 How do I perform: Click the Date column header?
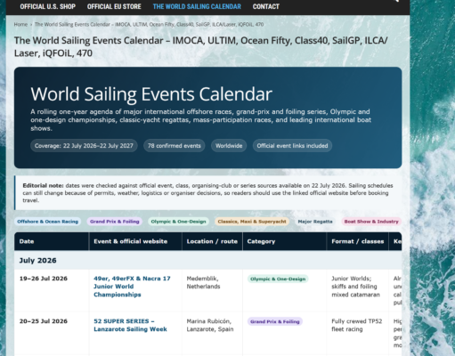[x=52, y=241]
